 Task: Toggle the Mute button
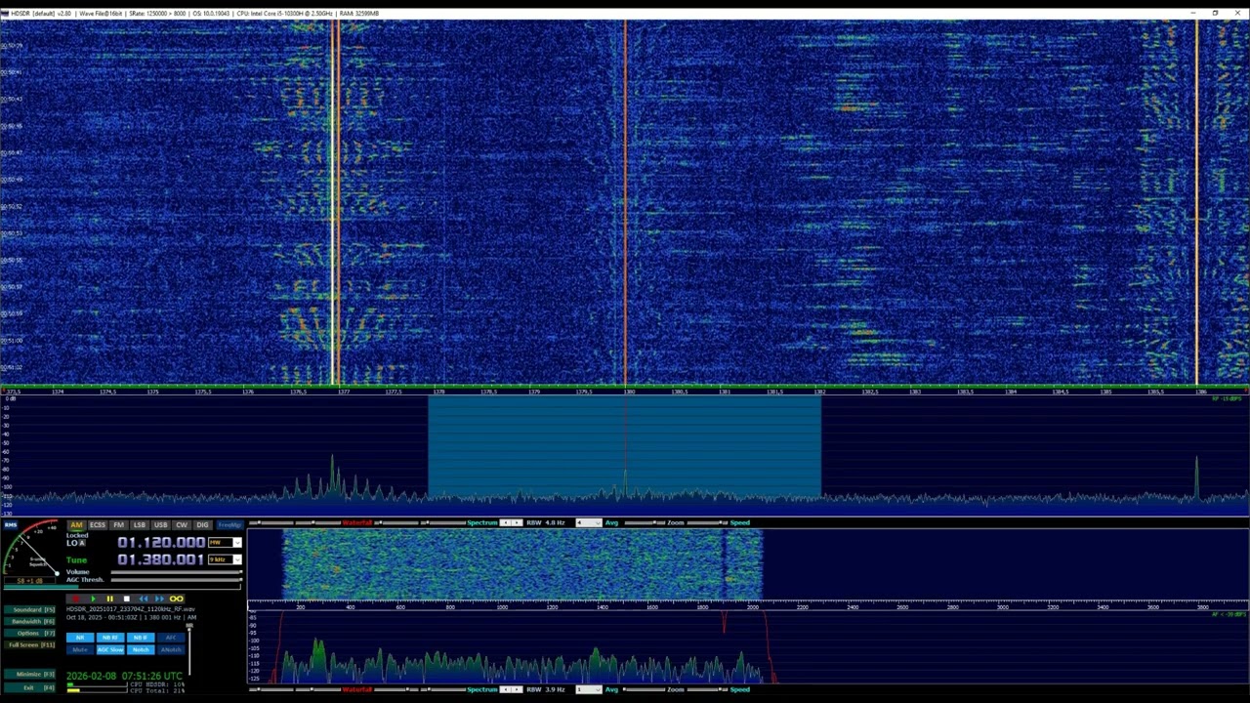(80, 650)
